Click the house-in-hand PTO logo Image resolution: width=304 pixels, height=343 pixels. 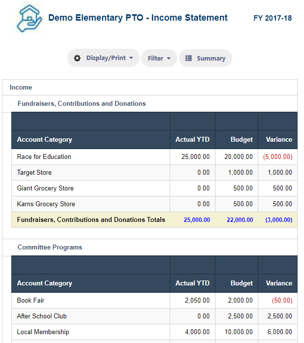click(x=29, y=18)
